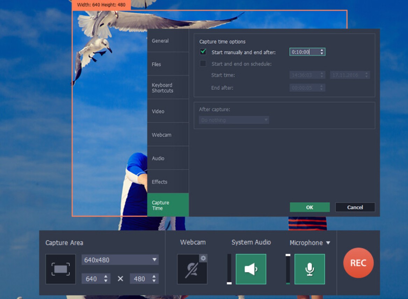Mute the System Audio speaker button
Image resolution: width=408 pixels, height=299 pixels.
[251, 269]
